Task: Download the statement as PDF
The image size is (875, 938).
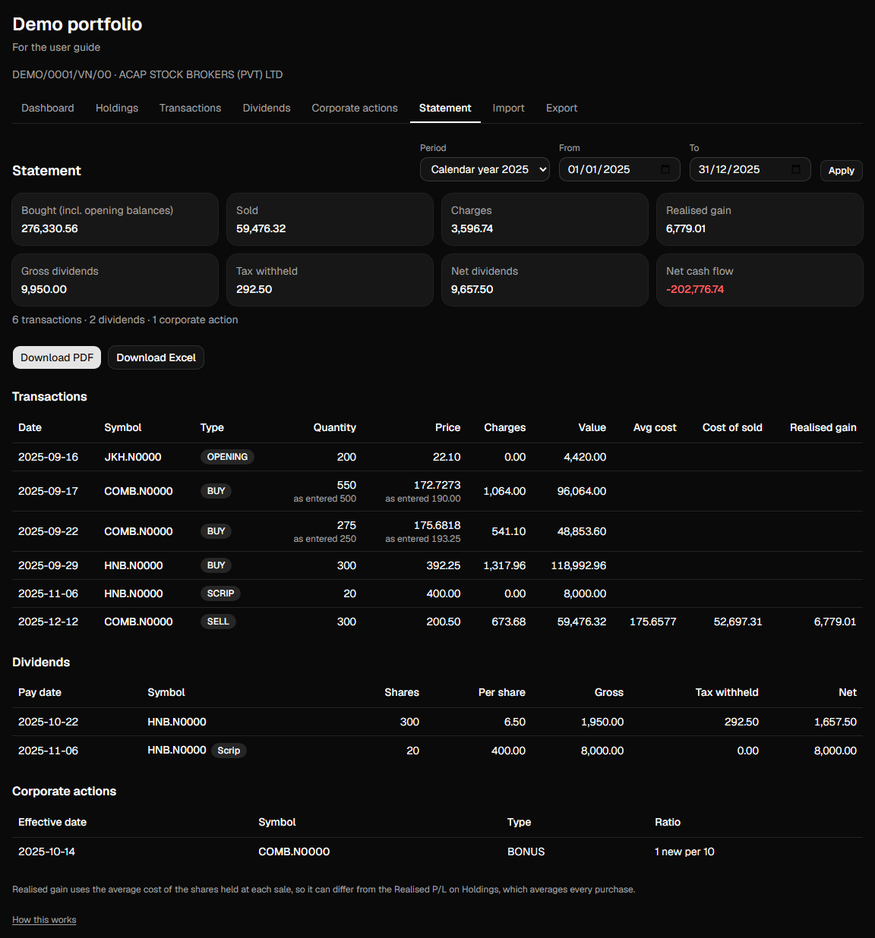Action: click(x=57, y=357)
